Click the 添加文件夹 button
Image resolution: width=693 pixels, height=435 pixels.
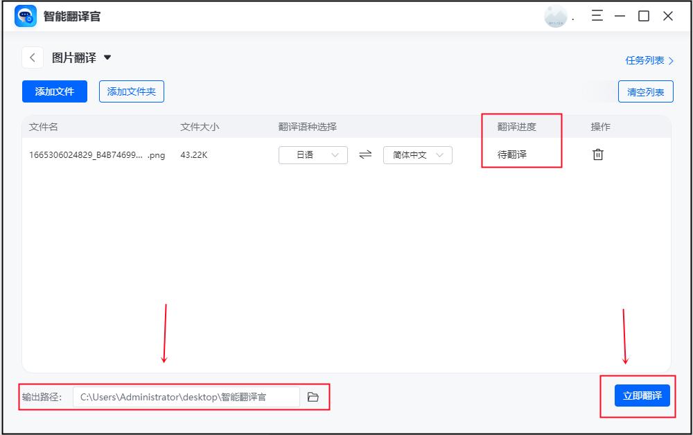tap(131, 91)
